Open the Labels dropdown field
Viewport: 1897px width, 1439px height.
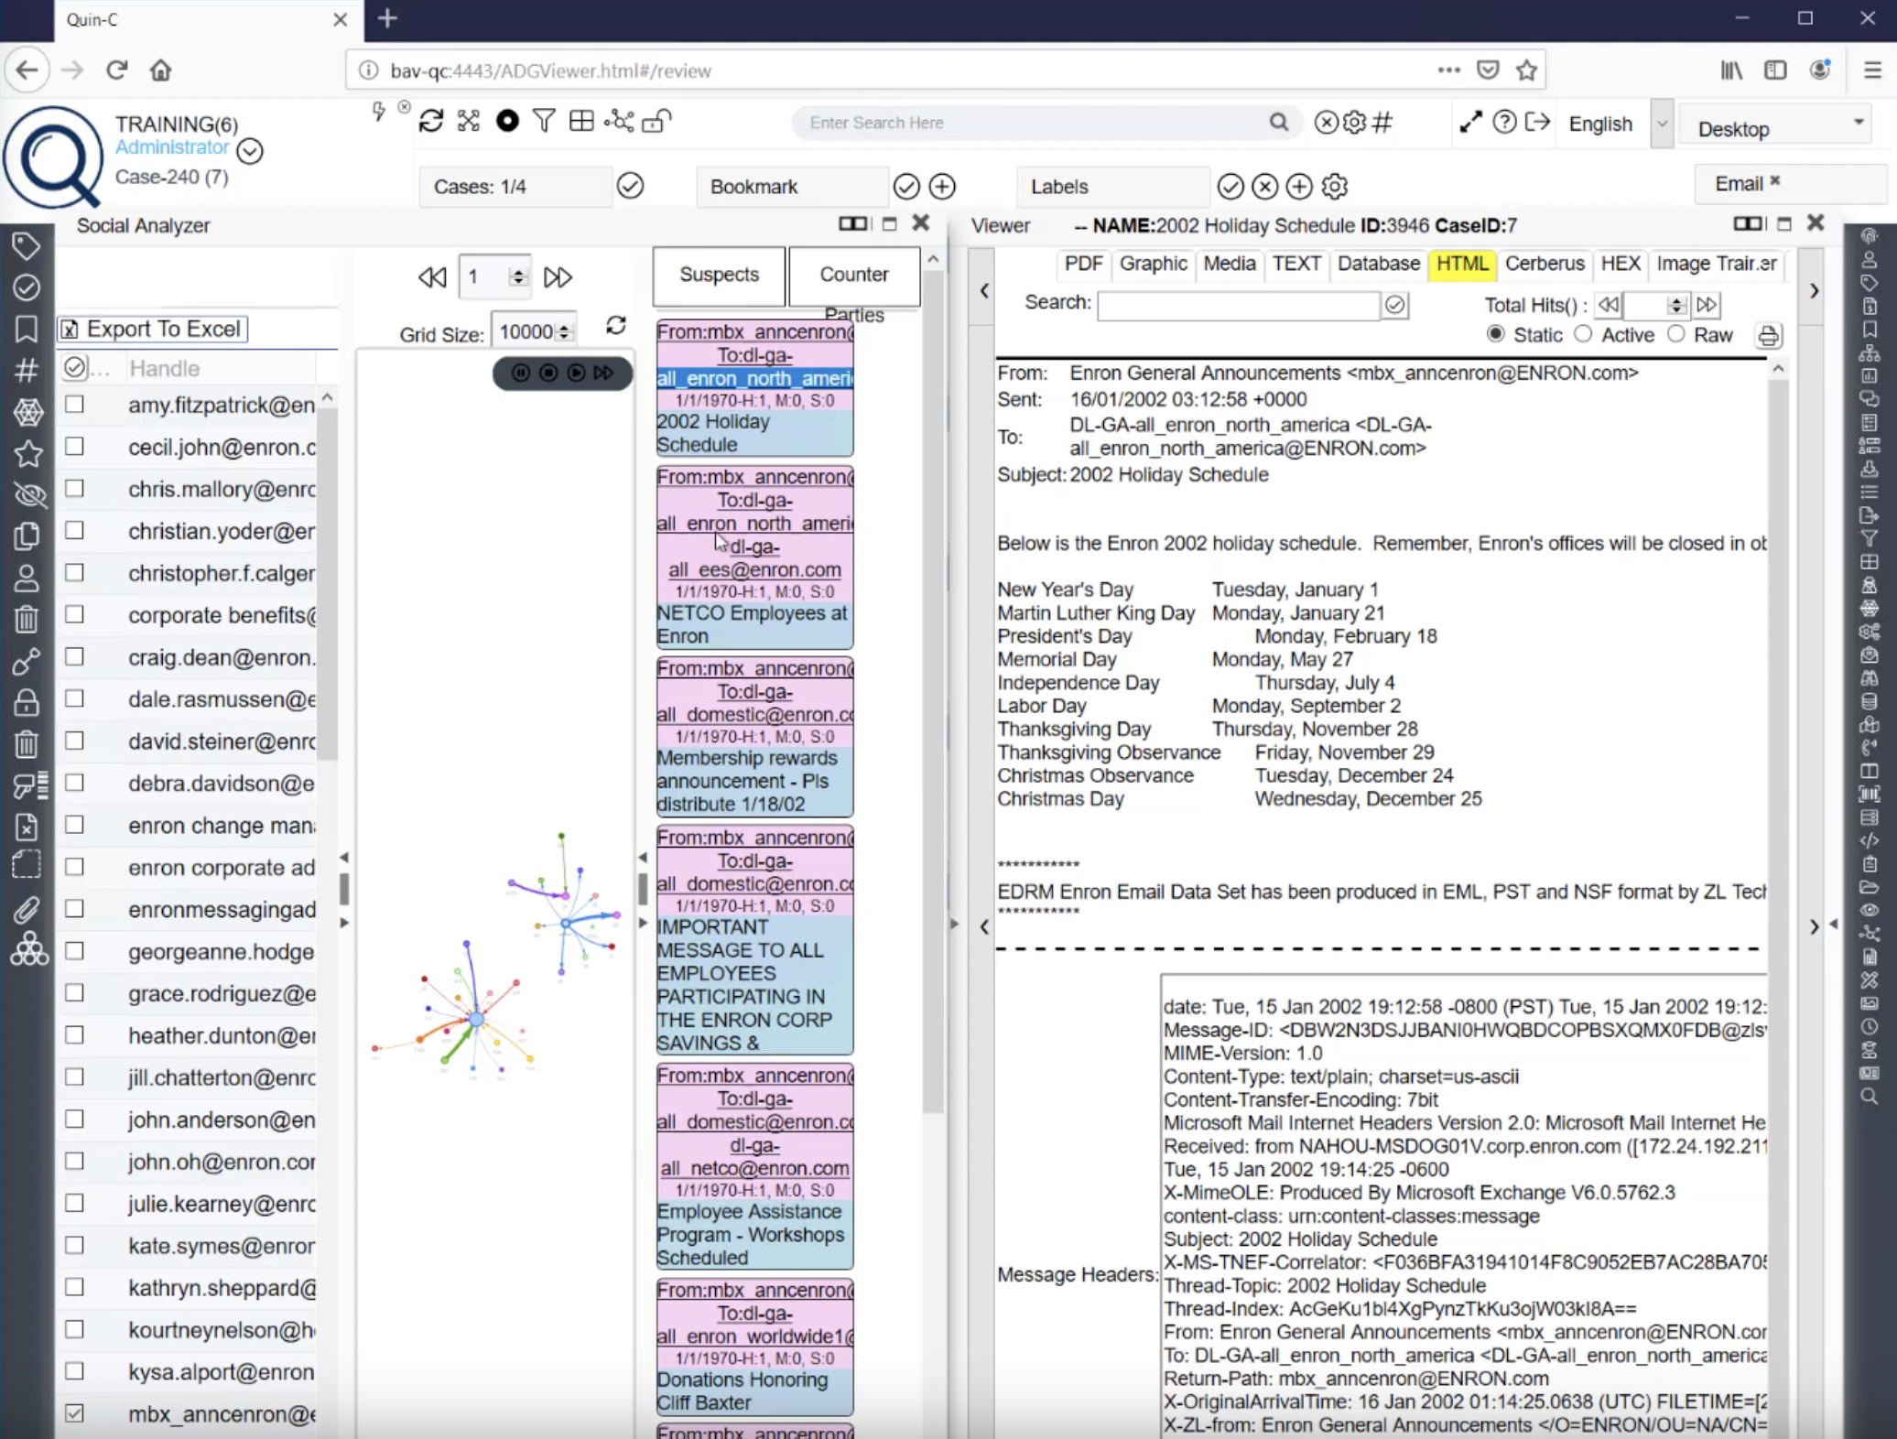tap(1112, 187)
